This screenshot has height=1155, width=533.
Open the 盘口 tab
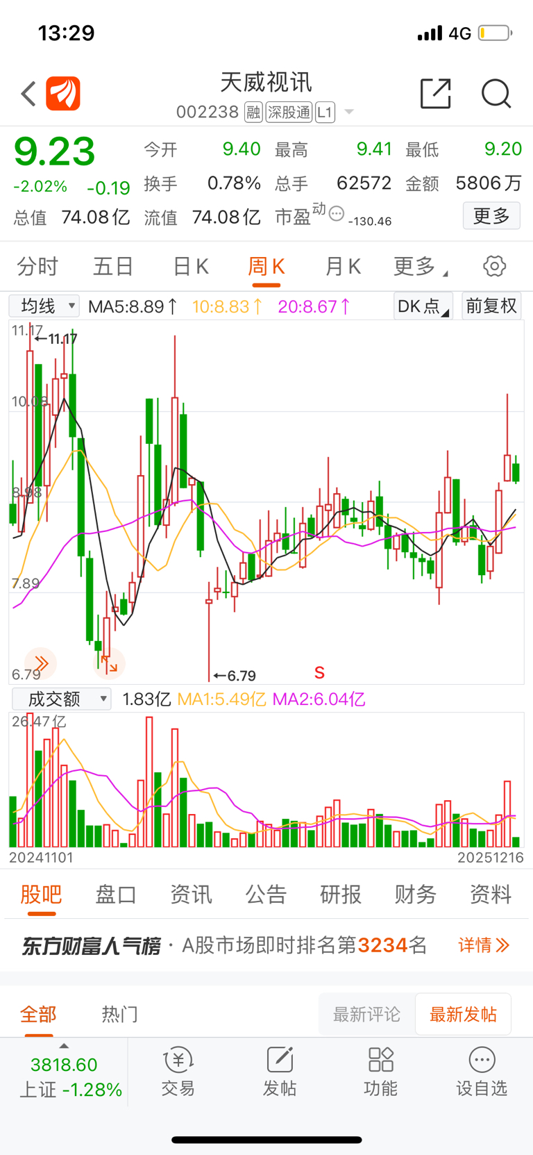click(x=116, y=894)
